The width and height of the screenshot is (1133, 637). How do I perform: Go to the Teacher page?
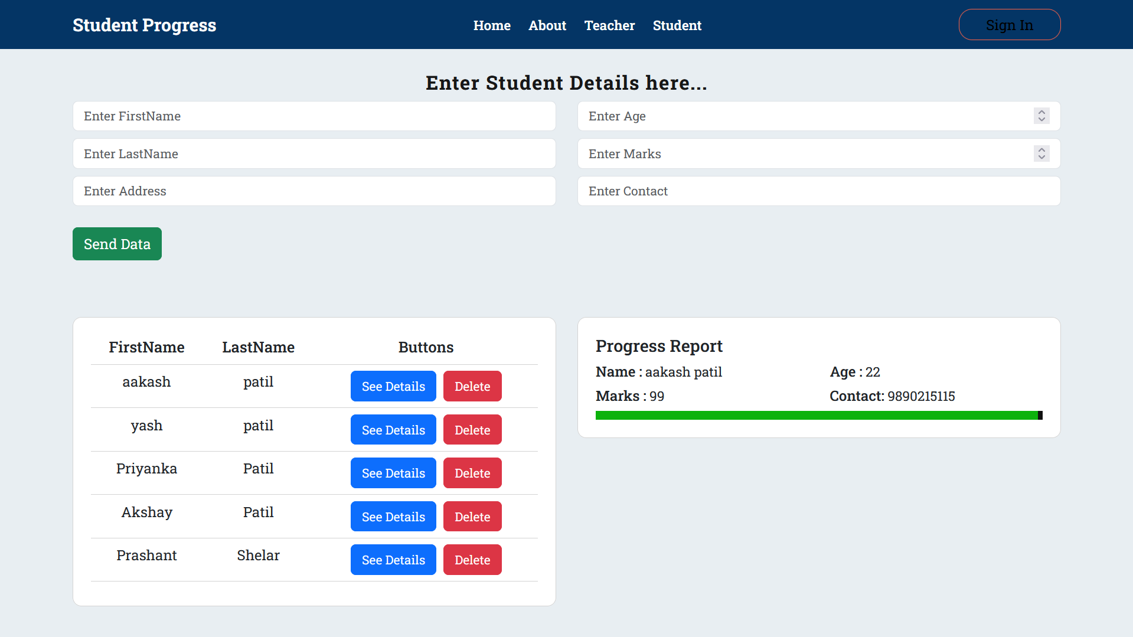pyautogui.click(x=609, y=25)
